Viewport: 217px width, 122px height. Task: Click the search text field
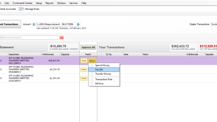pyautogui.click(x=30, y=38)
